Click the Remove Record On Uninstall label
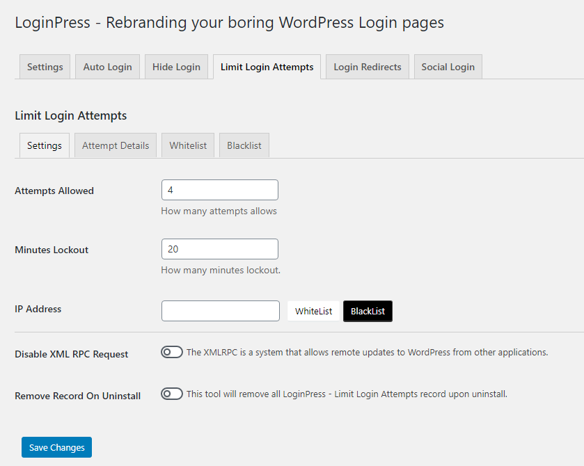 [x=77, y=396]
